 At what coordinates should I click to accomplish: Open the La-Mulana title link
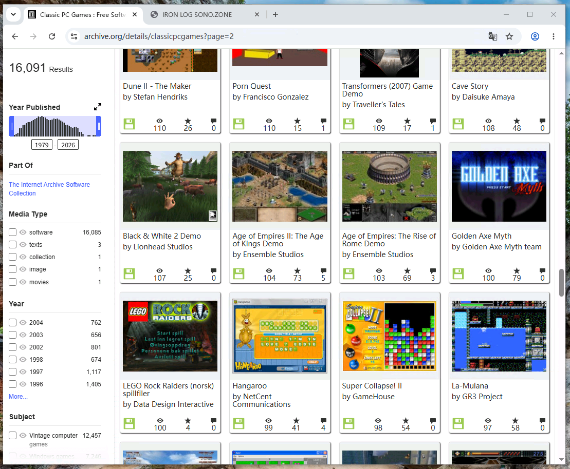470,386
